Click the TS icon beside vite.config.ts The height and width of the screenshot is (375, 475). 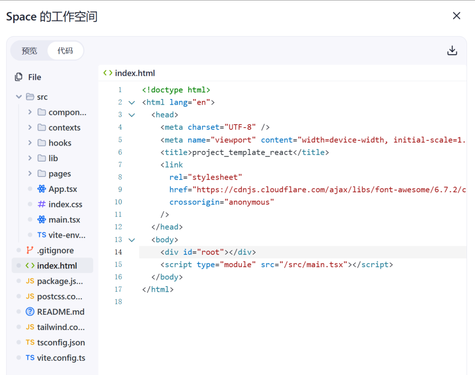[30, 358]
